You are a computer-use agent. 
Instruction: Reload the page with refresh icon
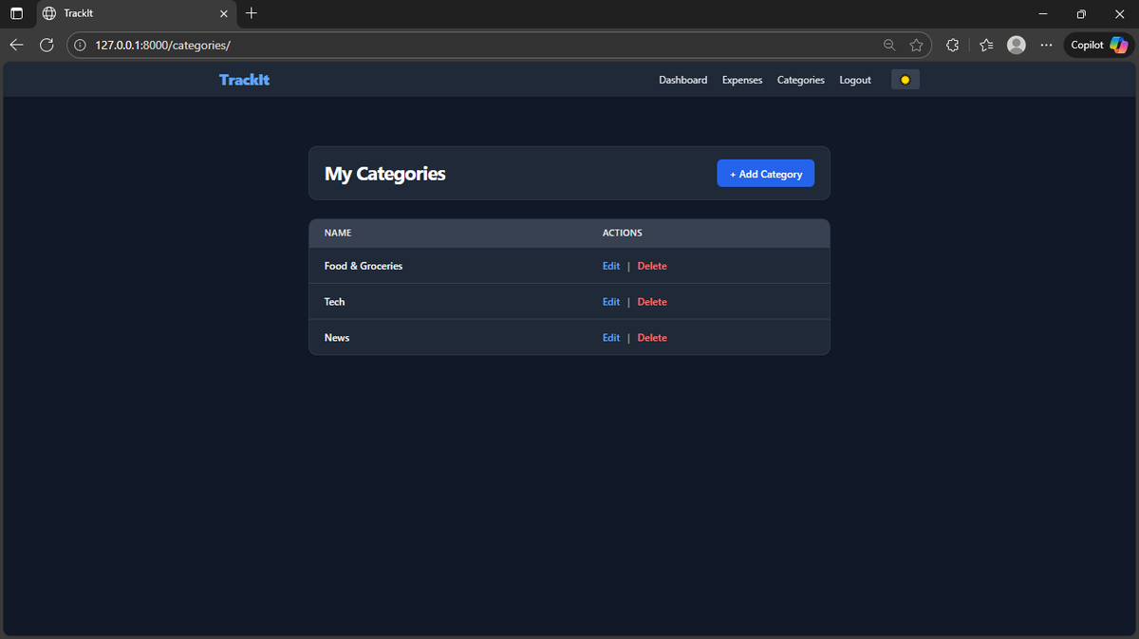click(47, 45)
